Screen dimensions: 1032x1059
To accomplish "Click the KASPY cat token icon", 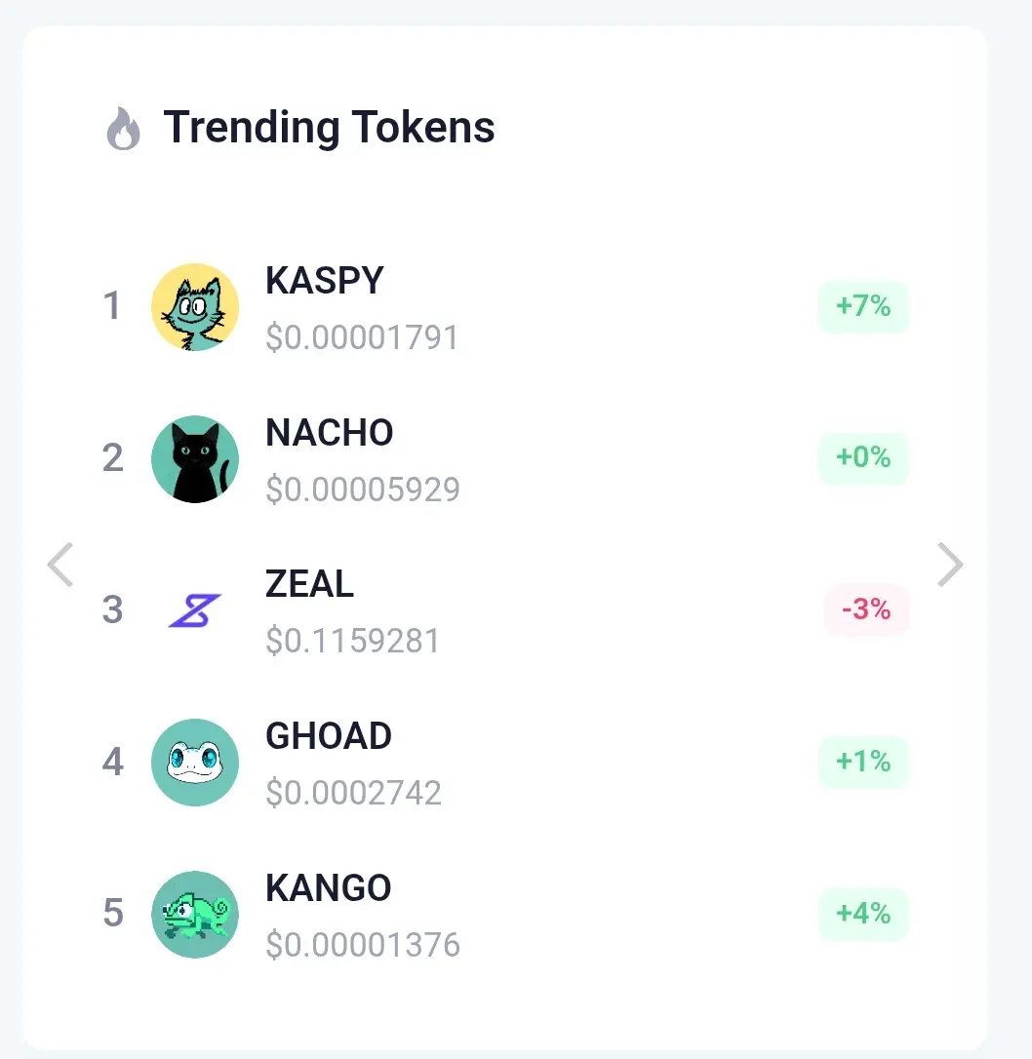I will click(194, 306).
